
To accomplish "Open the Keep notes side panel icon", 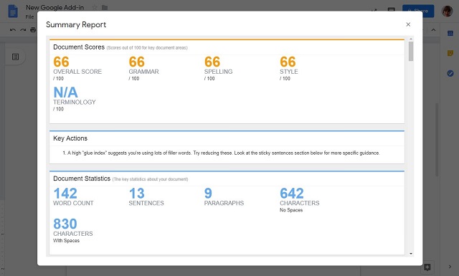I will (450, 53).
